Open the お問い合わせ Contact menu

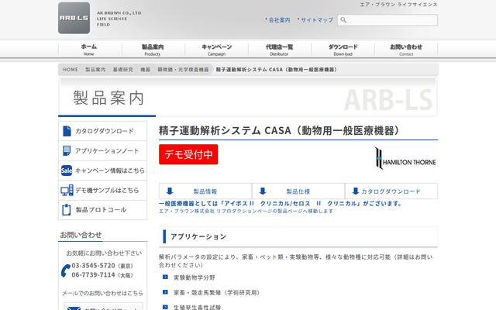pyautogui.click(x=406, y=50)
